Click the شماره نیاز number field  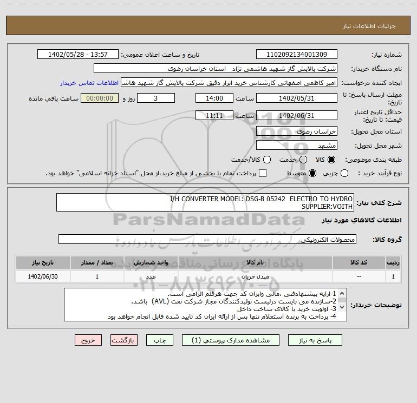coord(297,55)
